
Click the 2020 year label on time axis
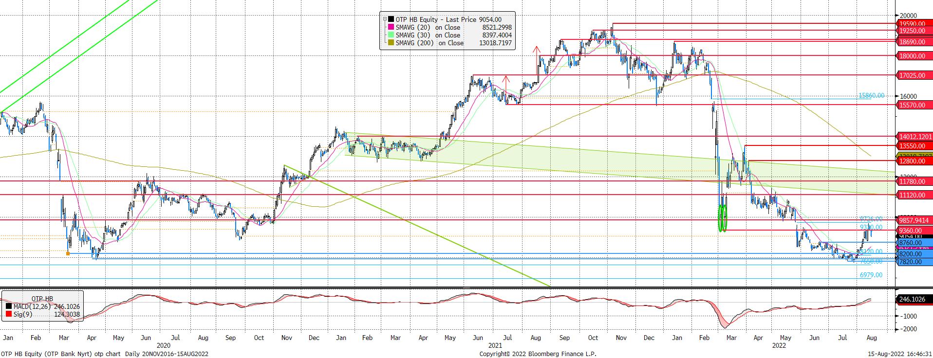point(163,345)
